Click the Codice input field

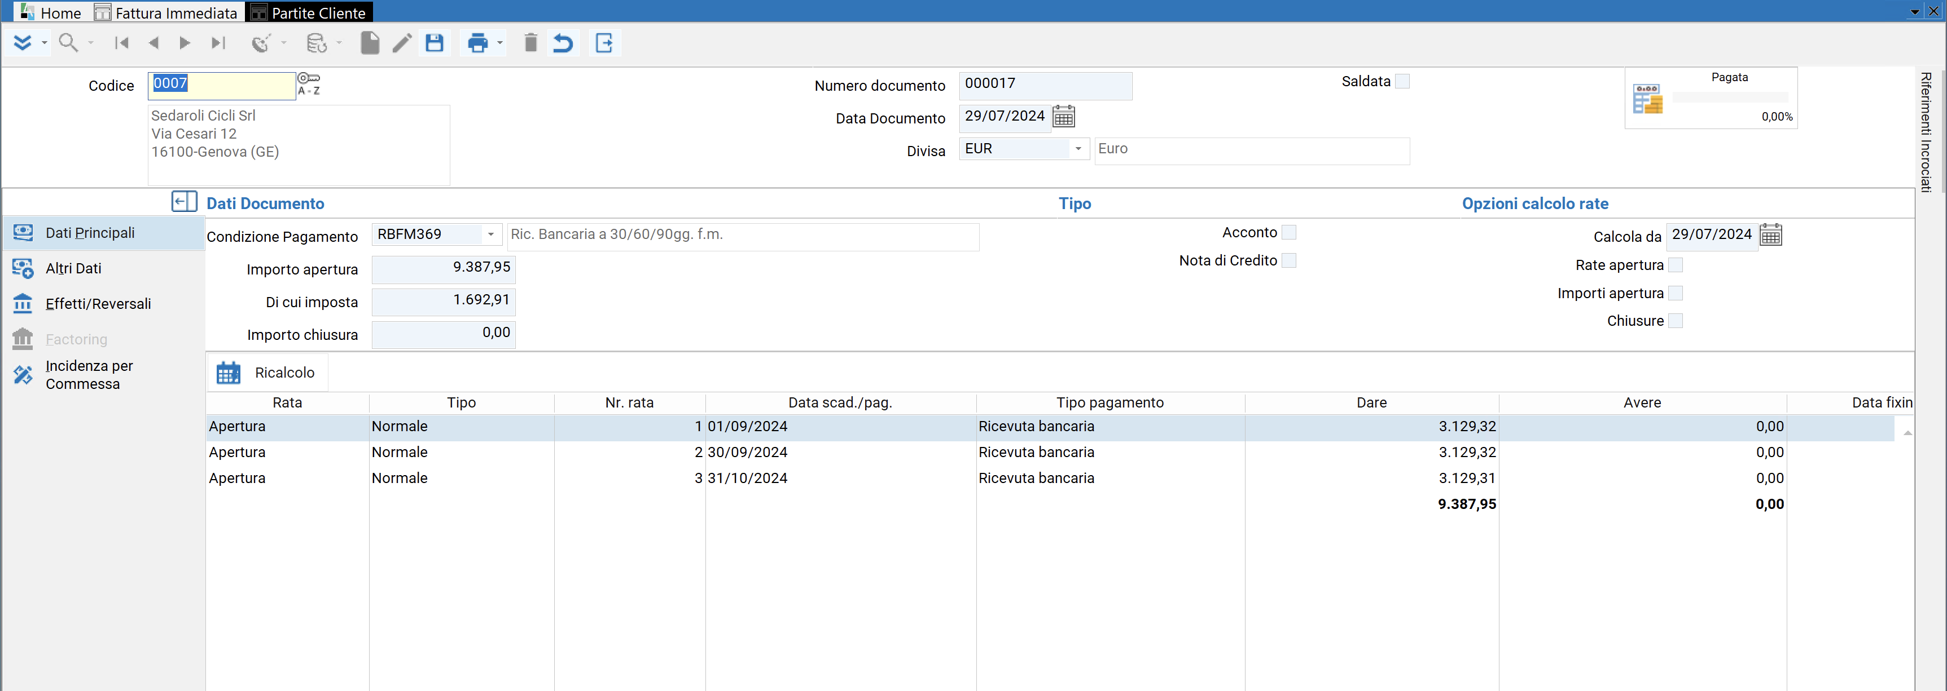pyautogui.click(x=221, y=85)
